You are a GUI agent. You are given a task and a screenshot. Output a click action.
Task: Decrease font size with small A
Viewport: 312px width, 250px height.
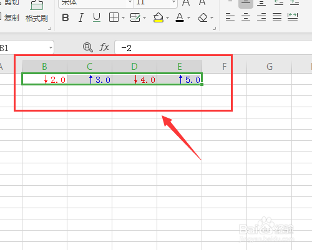click(x=202, y=2)
